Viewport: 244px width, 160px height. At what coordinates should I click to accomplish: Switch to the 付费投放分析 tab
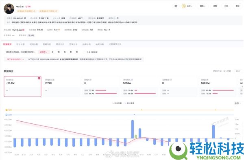tap(115, 44)
